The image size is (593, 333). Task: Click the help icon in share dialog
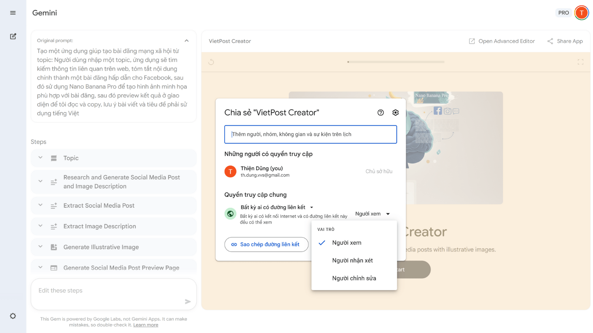tap(381, 113)
